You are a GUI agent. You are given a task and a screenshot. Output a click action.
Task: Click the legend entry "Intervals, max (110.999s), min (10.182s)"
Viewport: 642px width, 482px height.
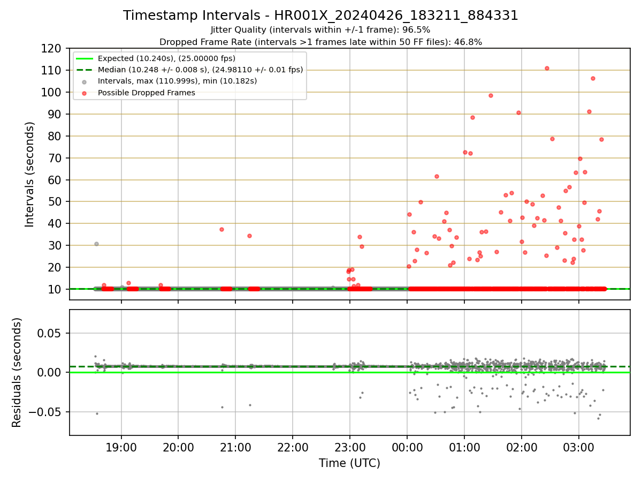tap(178, 81)
